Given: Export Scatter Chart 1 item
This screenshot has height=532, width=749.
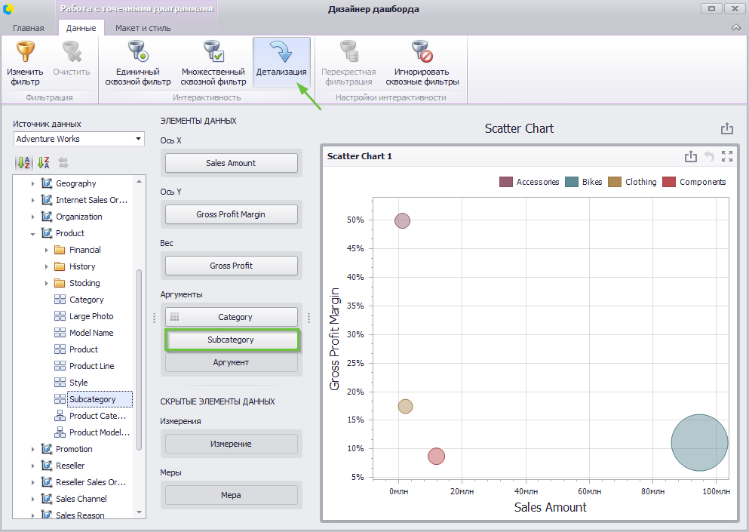Looking at the screenshot, I should 691,155.
